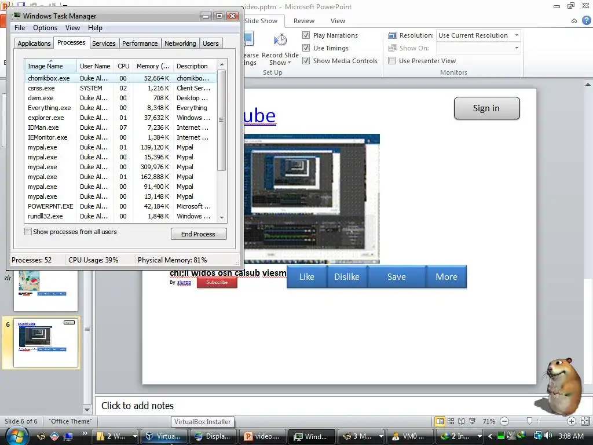Image resolution: width=593 pixels, height=445 pixels.
Task: Open PowerPoint help question mark icon
Action: coord(586,20)
